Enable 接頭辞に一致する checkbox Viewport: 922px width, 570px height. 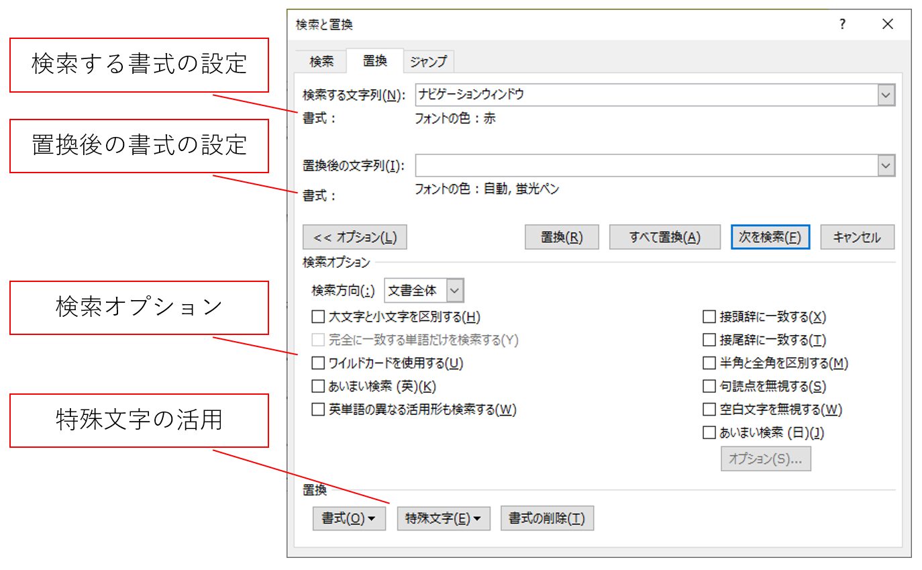point(709,317)
